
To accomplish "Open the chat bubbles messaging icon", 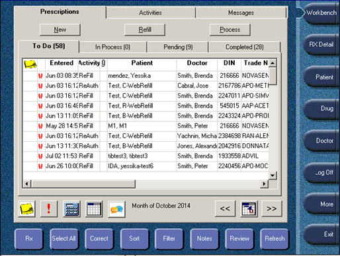I will click(x=116, y=209).
